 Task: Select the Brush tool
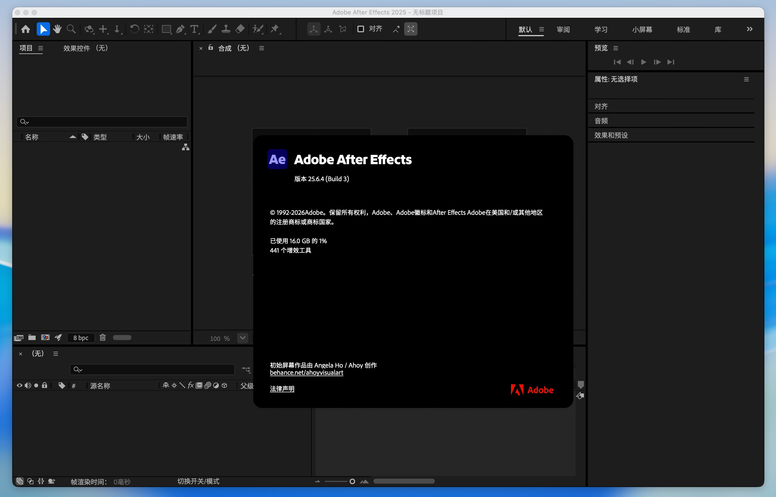pyautogui.click(x=212, y=29)
